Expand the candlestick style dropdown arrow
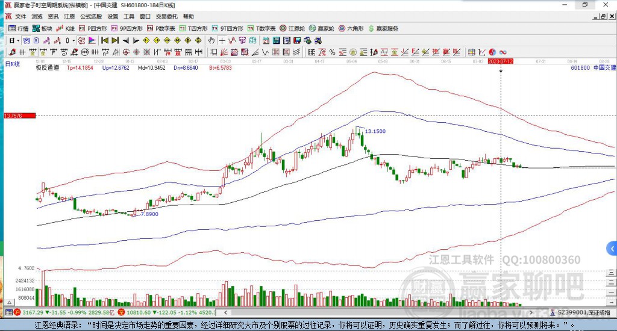Viewport: 617px width, 331px height. coord(74,40)
